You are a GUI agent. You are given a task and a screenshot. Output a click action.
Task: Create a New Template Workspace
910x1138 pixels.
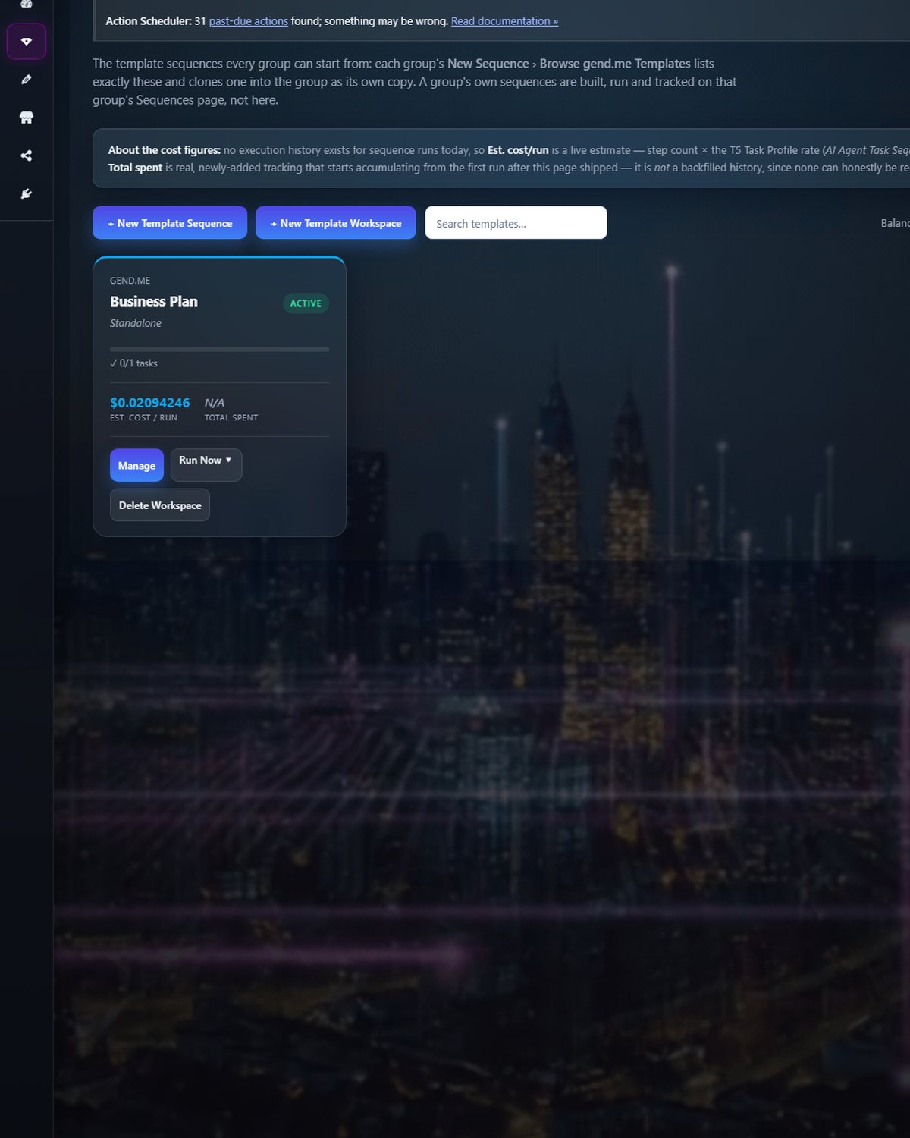point(336,223)
